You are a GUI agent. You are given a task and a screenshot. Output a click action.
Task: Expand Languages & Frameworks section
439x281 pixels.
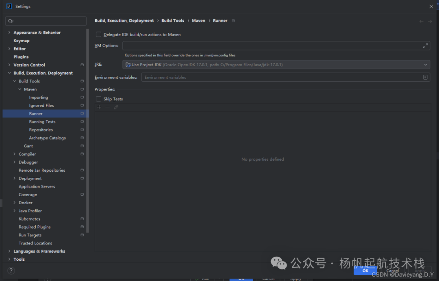pyautogui.click(x=9, y=251)
